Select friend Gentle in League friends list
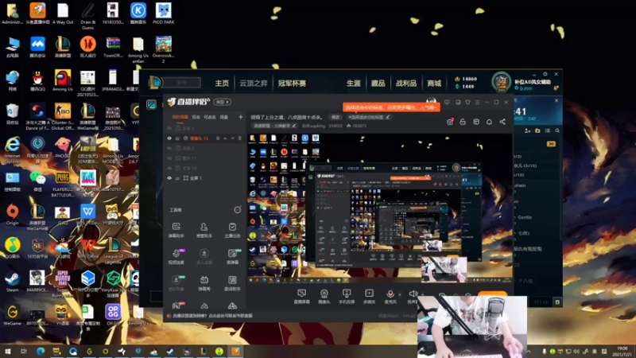 click(525, 217)
